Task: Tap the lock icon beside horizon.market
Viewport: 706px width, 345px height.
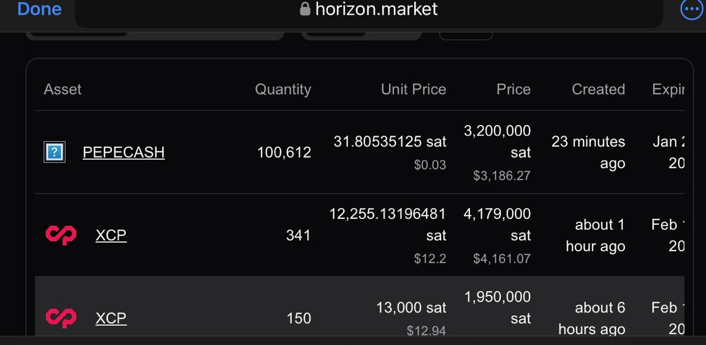Action: (x=305, y=9)
